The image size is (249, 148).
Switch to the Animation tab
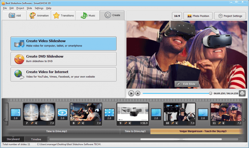coord(39,16)
